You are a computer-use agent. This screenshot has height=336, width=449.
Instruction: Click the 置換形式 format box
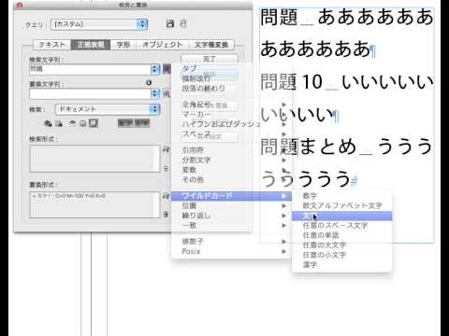tap(94, 204)
